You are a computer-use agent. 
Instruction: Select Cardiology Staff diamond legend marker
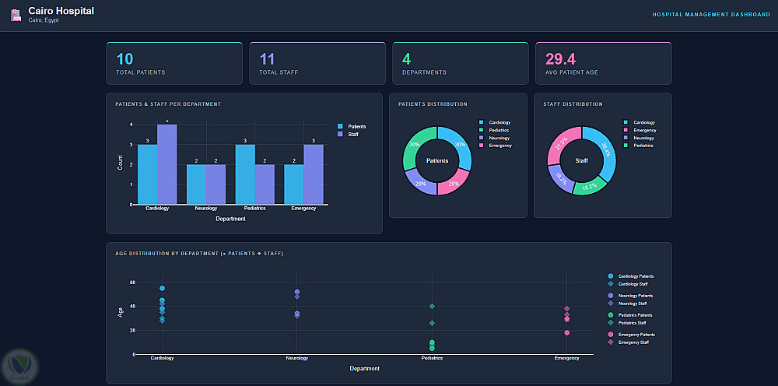tap(610, 284)
